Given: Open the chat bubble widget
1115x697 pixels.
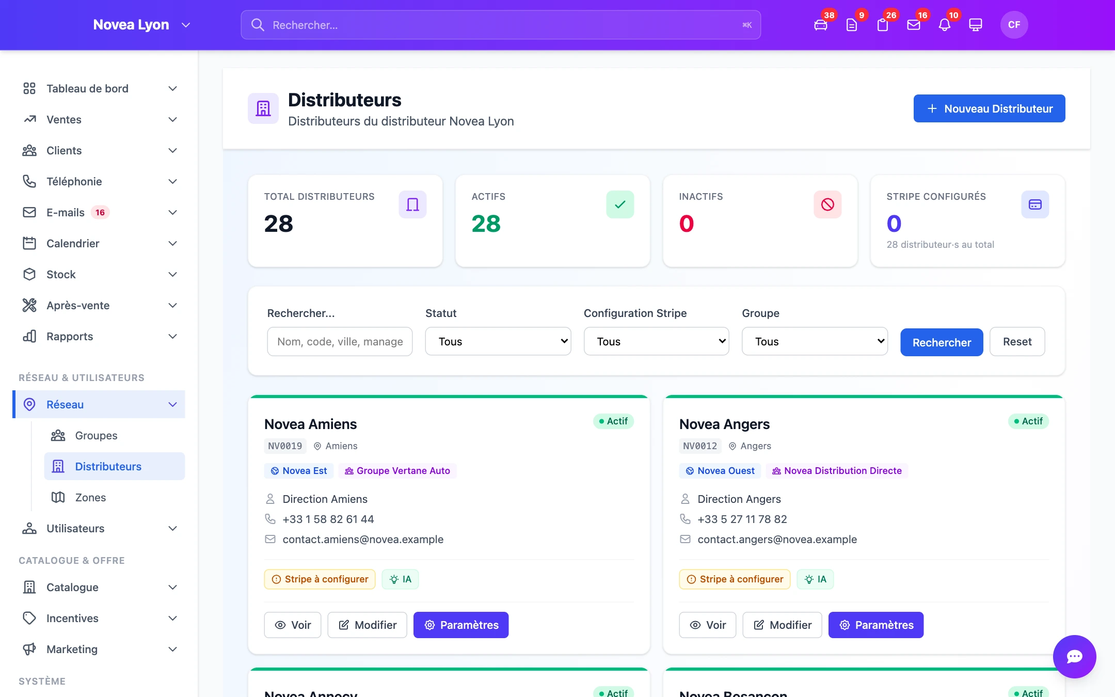Looking at the screenshot, I should click(x=1074, y=656).
